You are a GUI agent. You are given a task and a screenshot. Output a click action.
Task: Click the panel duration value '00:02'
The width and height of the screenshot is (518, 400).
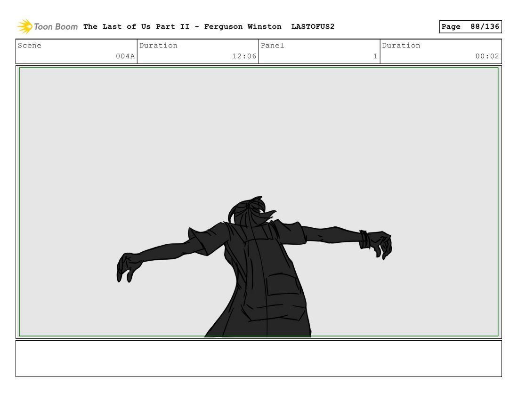click(x=487, y=56)
